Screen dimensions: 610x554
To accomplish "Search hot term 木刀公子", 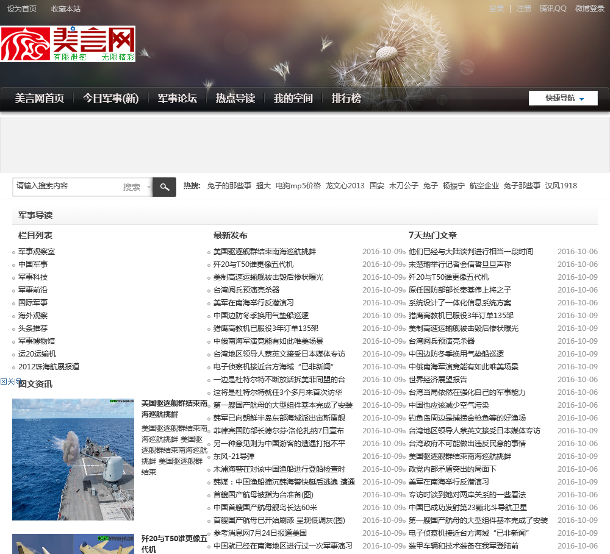I will point(404,186).
